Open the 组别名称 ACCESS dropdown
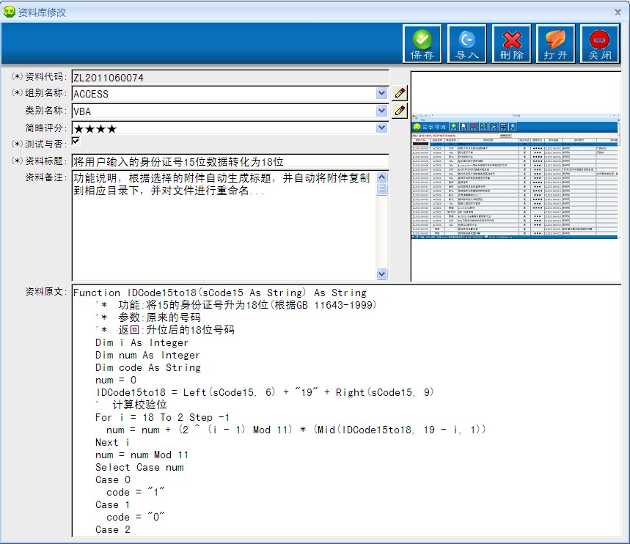 (381, 93)
